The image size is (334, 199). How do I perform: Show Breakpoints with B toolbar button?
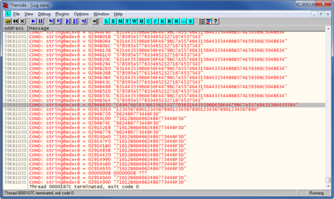tap(170, 21)
